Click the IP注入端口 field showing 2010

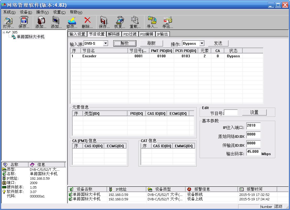pyautogui.click(x=253, y=126)
